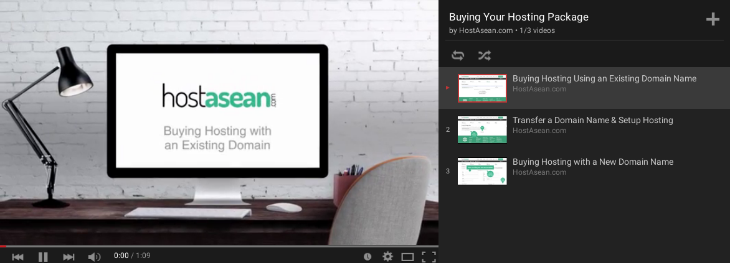The width and height of the screenshot is (730, 263).
Task: Switch to theater mode view
Action: pyautogui.click(x=408, y=257)
